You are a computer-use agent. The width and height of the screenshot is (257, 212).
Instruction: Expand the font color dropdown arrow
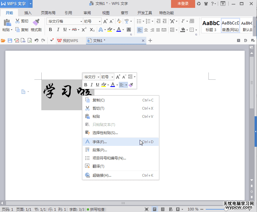click(123, 30)
